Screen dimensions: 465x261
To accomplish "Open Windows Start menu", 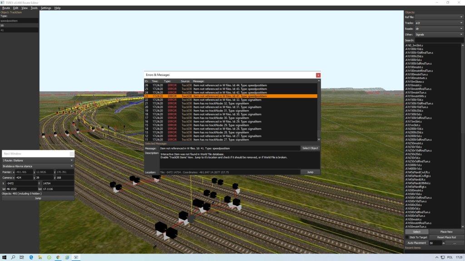I will [x=4, y=257].
